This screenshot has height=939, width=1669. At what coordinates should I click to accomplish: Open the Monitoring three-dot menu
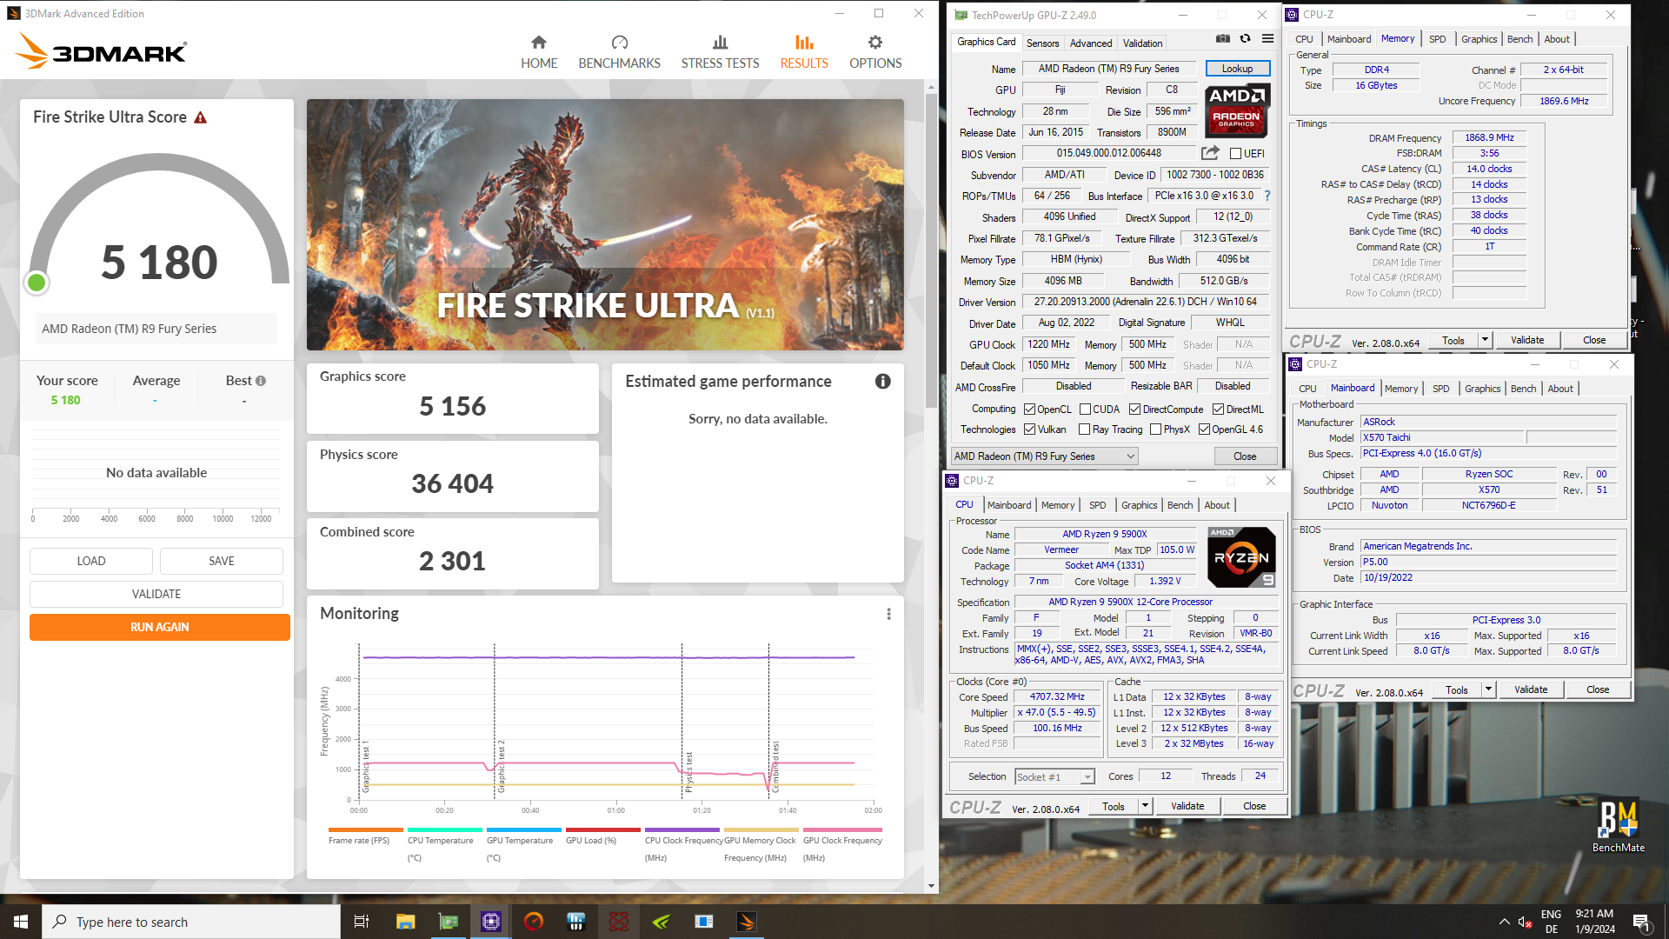(888, 614)
